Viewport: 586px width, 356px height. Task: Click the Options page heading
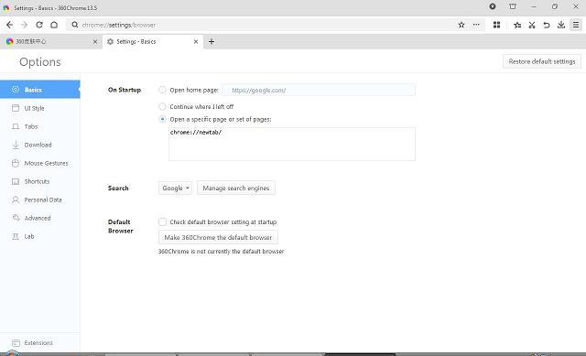(x=40, y=62)
